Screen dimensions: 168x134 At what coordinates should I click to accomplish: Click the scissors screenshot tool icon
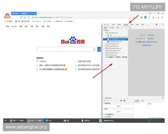tap(153, 17)
